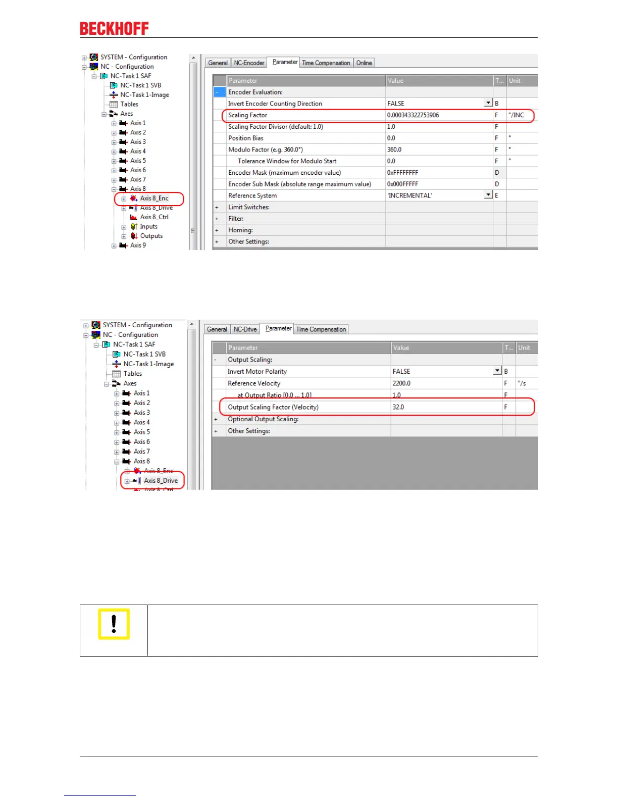Expand Axis 9 in the tree

114,246
